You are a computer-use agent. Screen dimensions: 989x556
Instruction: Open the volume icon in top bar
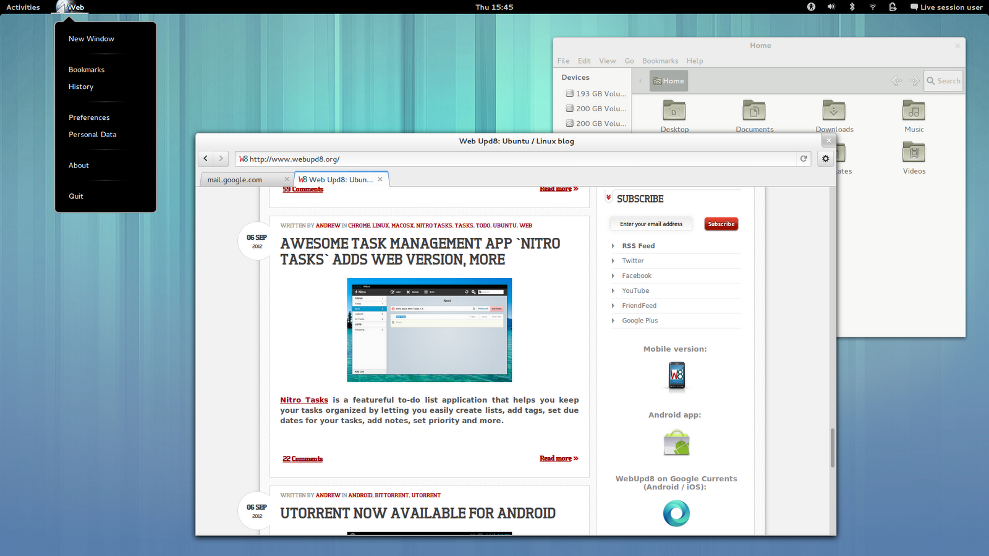point(831,7)
